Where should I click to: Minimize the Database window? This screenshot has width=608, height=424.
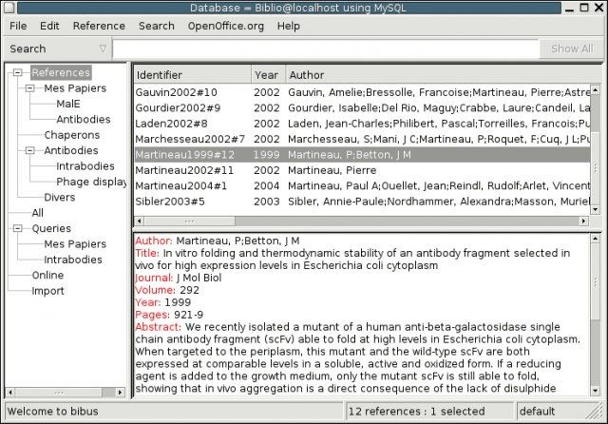(569, 8)
